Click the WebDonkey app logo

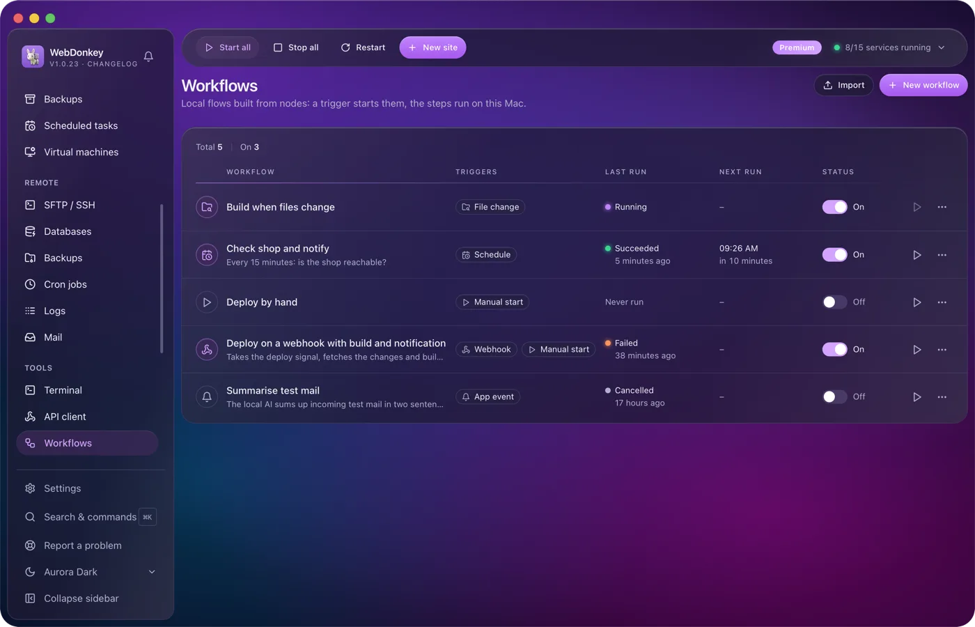(x=33, y=56)
